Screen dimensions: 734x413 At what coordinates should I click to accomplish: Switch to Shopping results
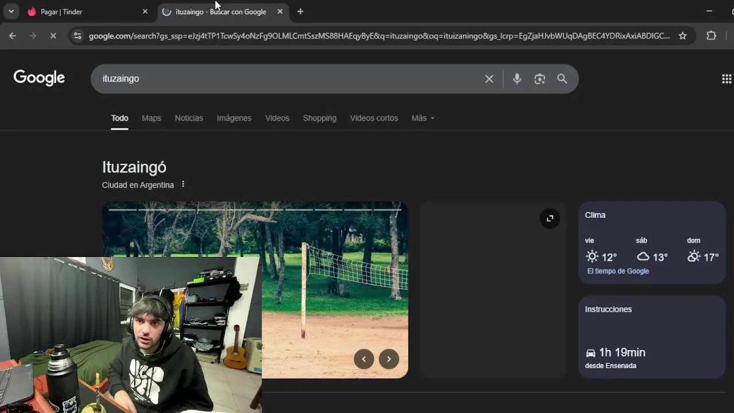[319, 118]
